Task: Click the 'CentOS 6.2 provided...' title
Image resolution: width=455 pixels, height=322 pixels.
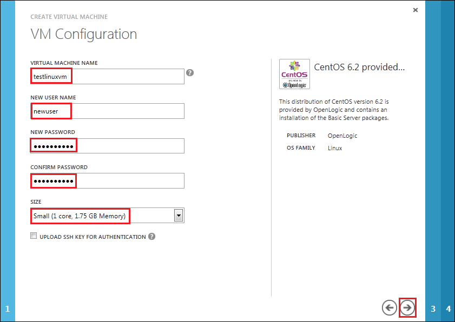Action: [x=359, y=67]
